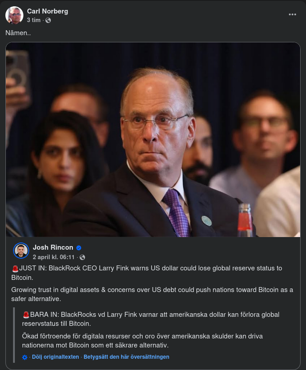306x370 pixels.
Task: Open Josh Rincon's profile name link
Action: point(53,247)
